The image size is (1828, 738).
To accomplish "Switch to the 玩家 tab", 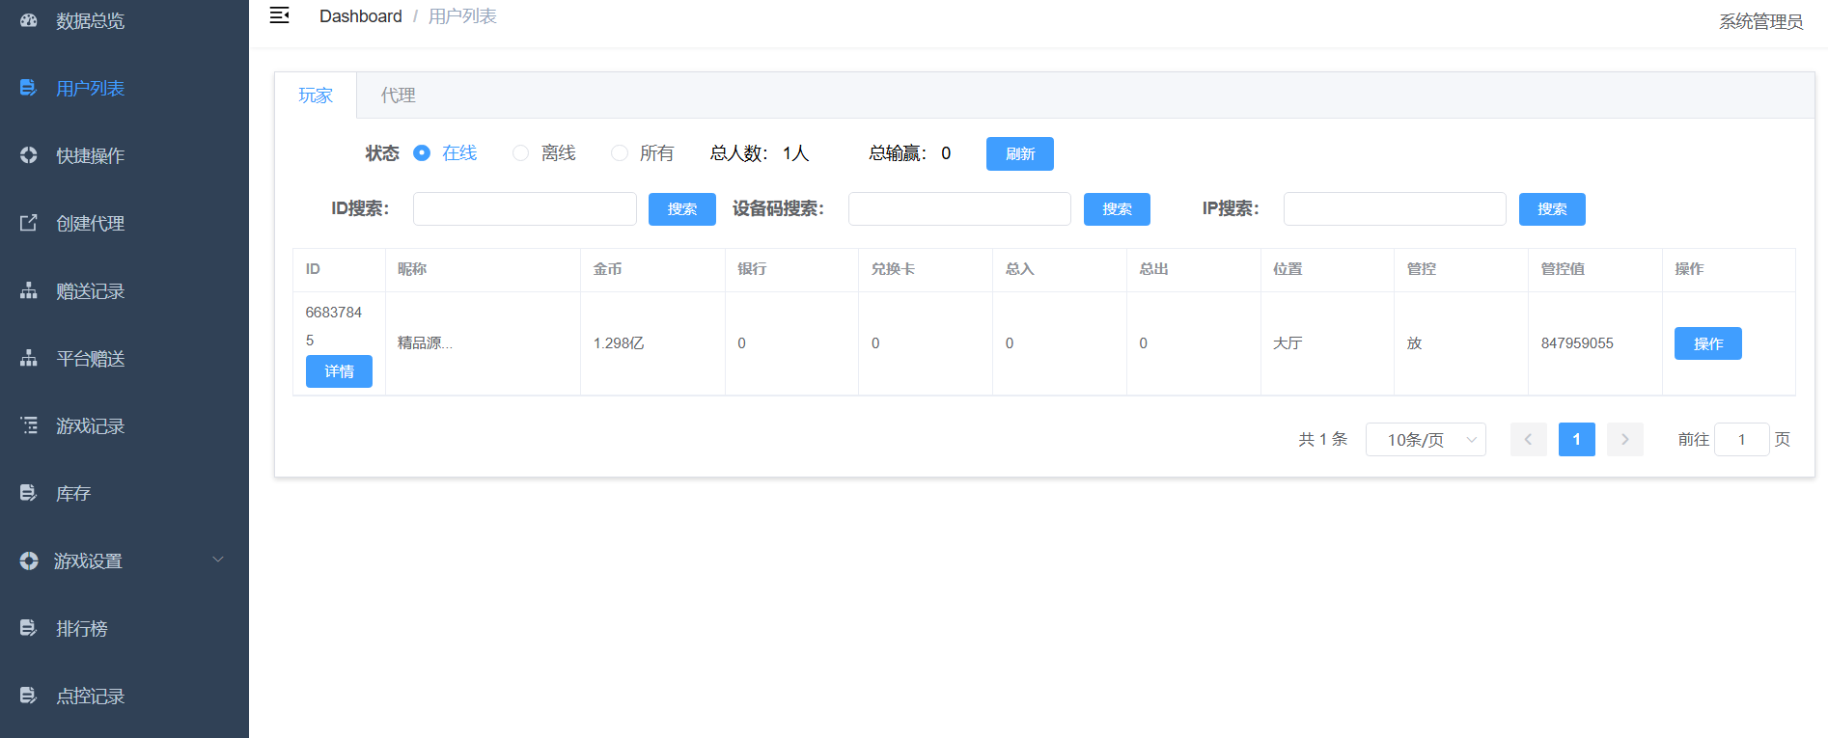I will coord(316,96).
